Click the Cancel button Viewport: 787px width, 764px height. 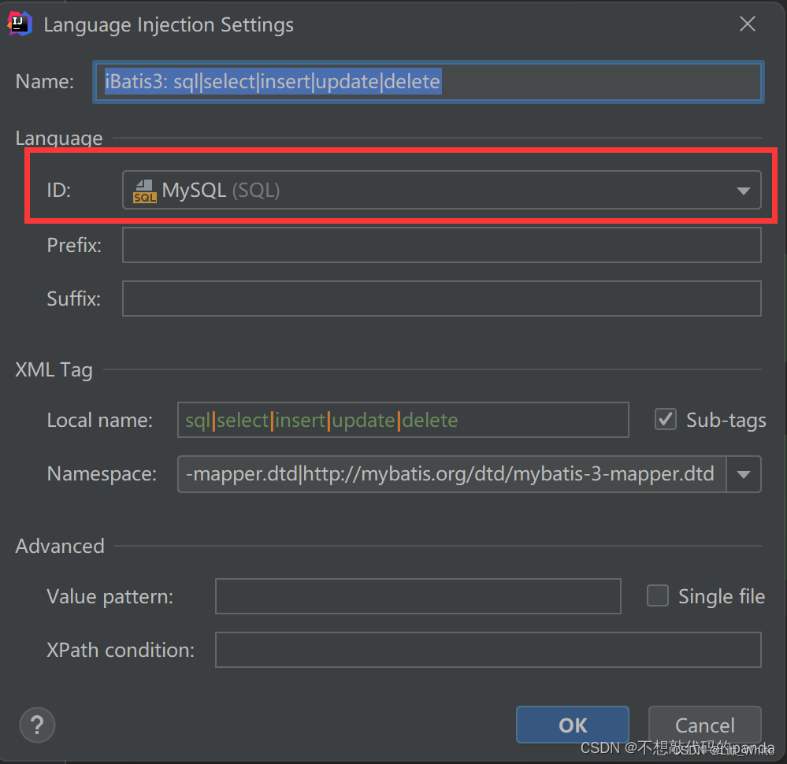pyautogui.click(x=705, y=725)
